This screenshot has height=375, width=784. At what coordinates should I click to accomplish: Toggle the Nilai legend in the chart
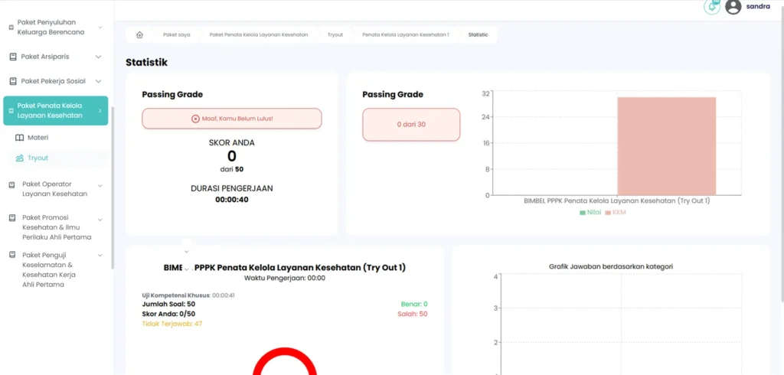[589, 212]
